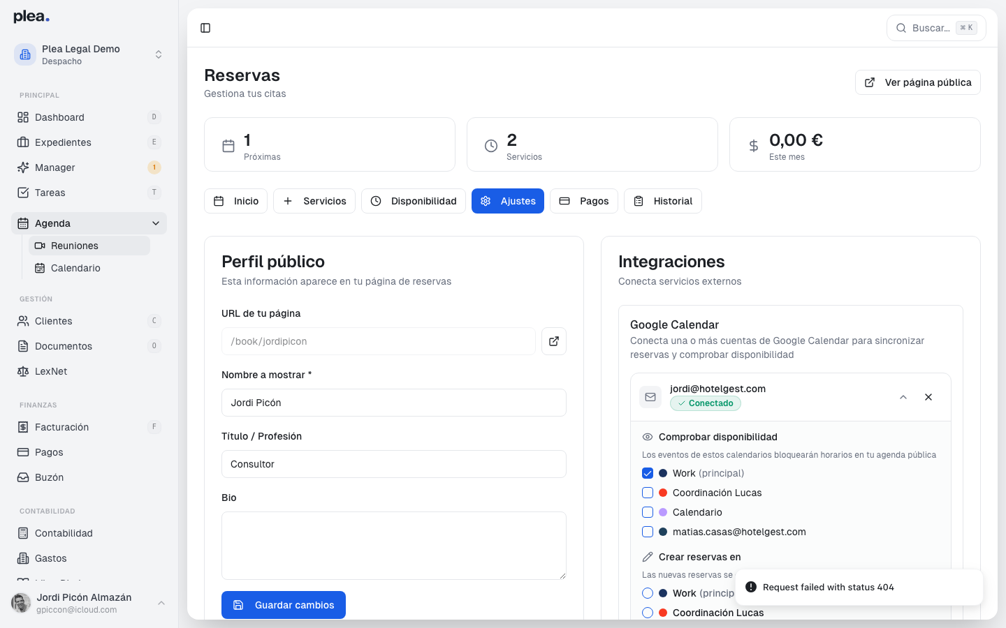This screenshot has height=628, width=1006.
Task: Click inside the Bio text area
Action: pyautogui.click(x=393, y=544)
